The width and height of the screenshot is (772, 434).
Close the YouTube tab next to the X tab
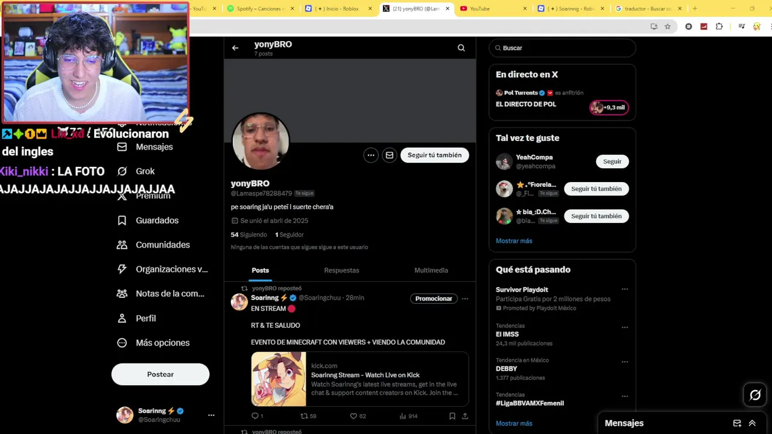tap(525, 8)
